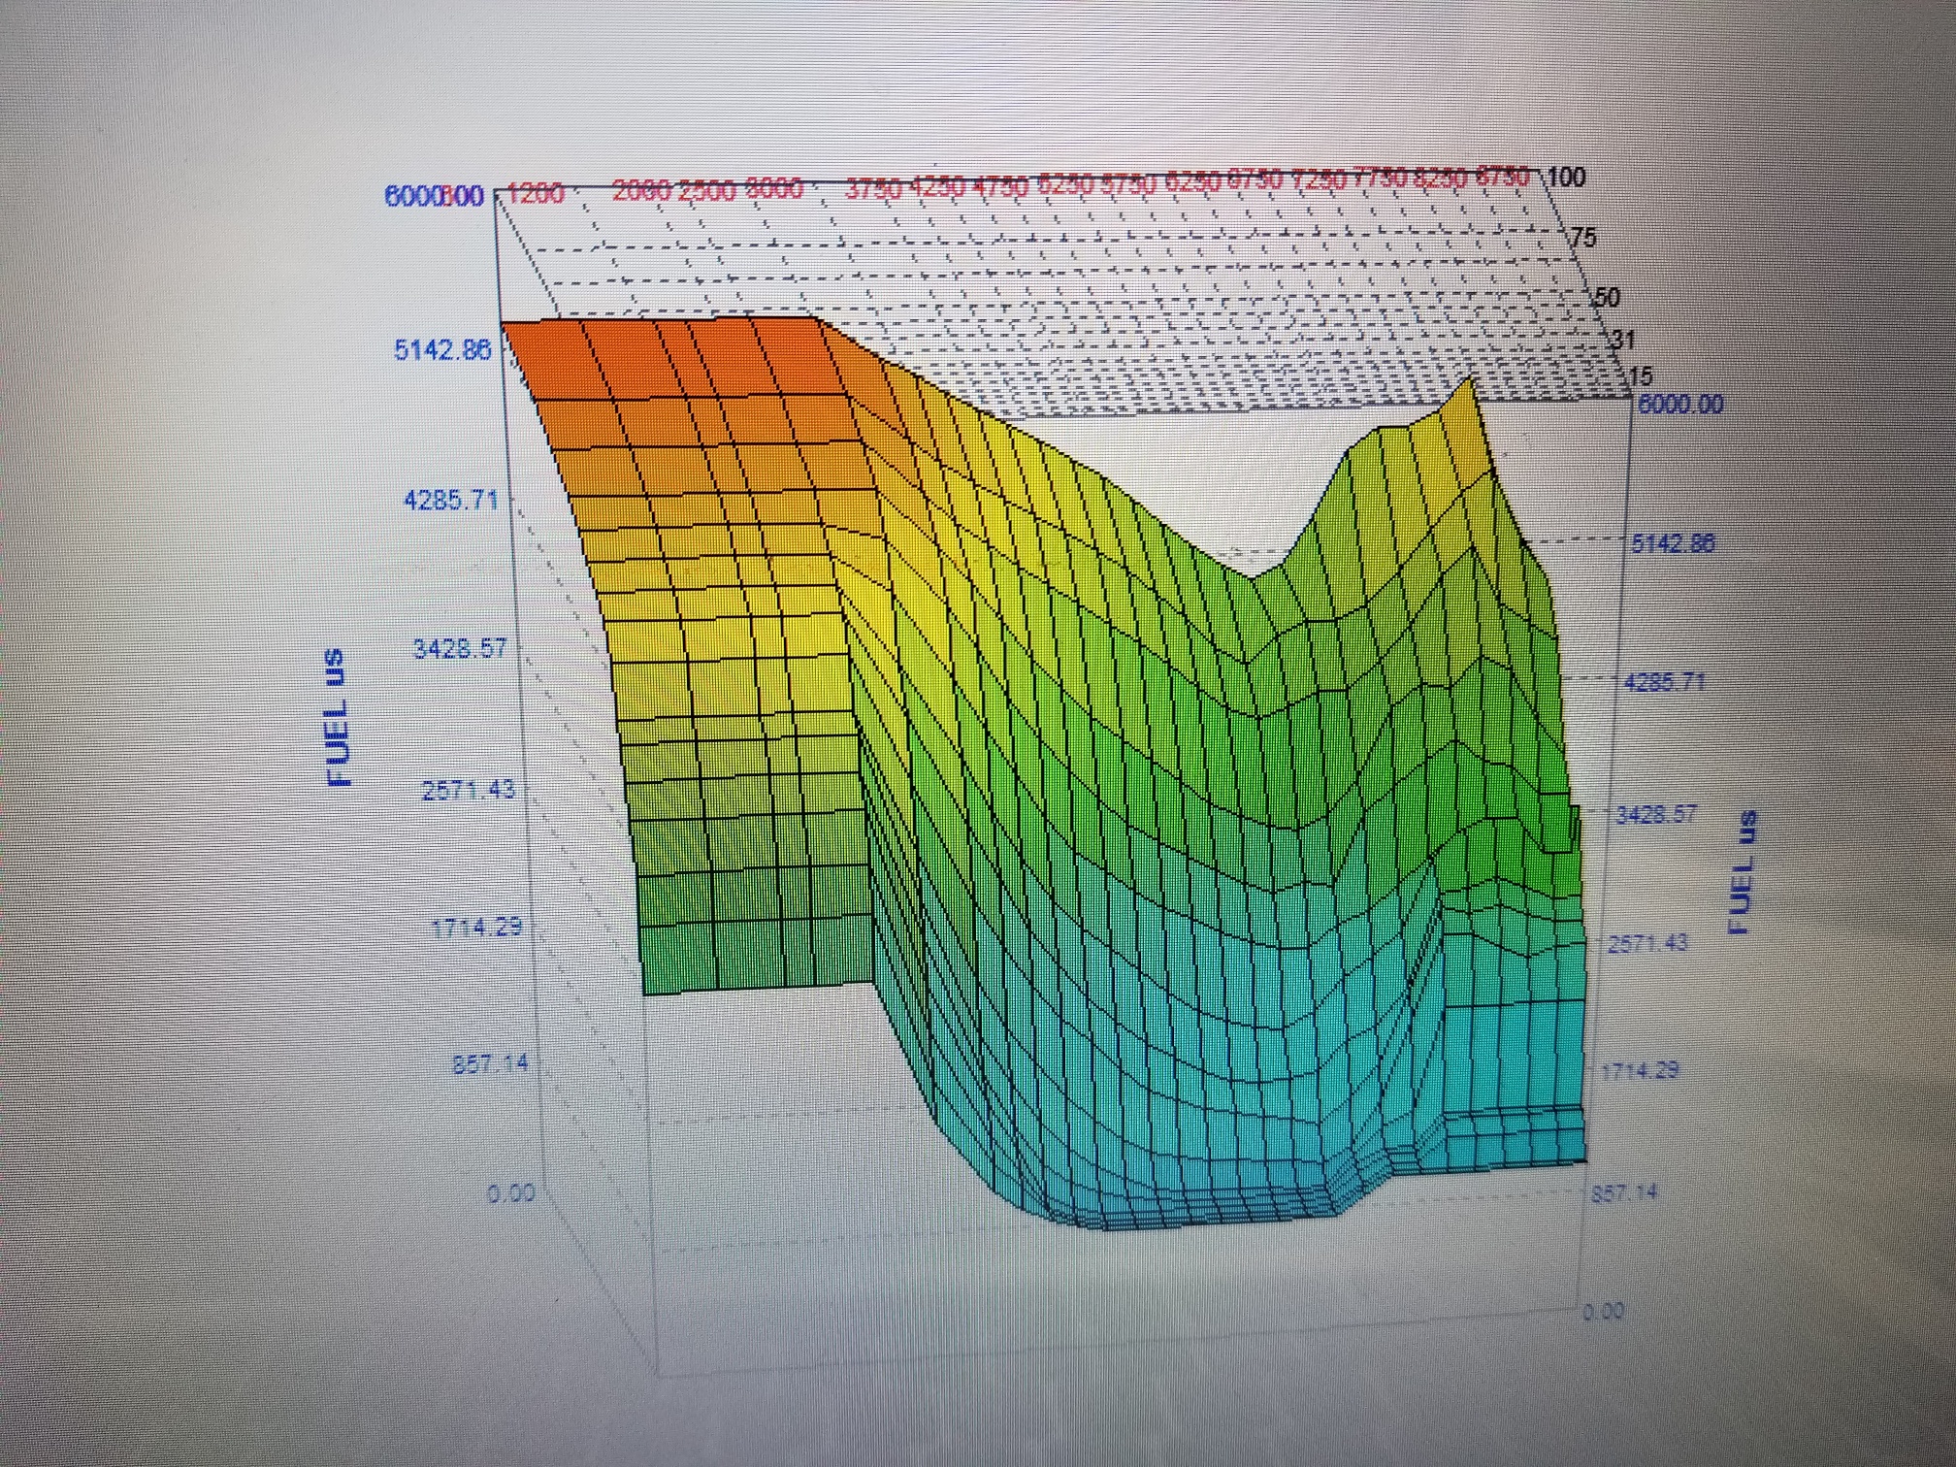Click the 6000.00 label on right axis
The width and height of the screenshot is (1956, 1467).
(x=1680, y=405)
